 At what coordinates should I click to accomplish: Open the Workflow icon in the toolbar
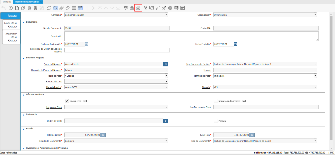tap(158, 8)
